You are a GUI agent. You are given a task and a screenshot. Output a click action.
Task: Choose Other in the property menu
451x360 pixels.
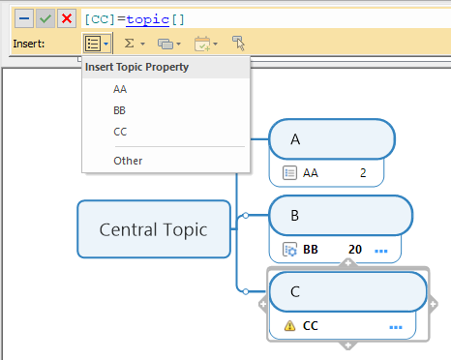166,161
